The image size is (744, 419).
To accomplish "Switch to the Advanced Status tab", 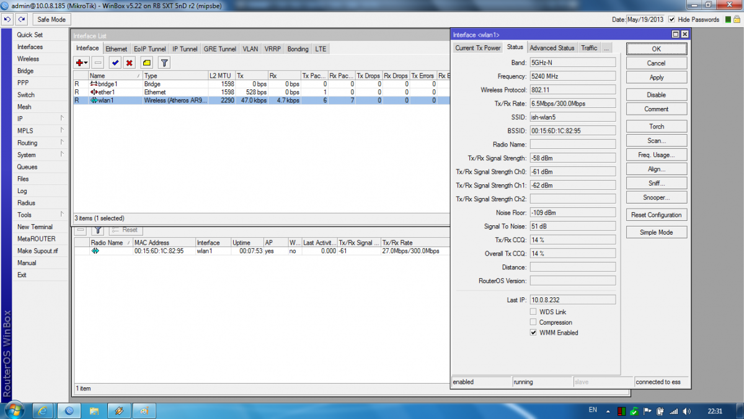I will click(x=552, y=48).
